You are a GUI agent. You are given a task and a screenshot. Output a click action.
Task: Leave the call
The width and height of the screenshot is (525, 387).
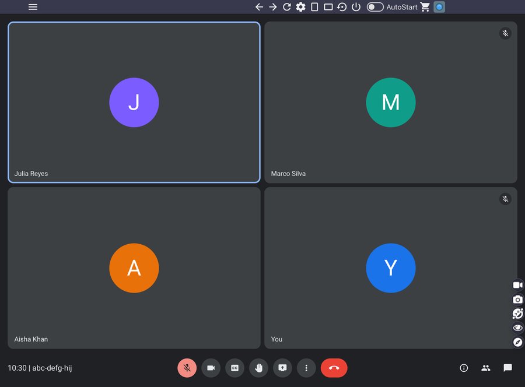click(334, 368)
